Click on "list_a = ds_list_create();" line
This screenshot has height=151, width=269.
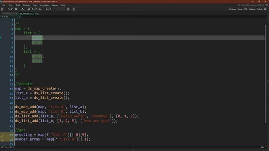tap(42, 93)
